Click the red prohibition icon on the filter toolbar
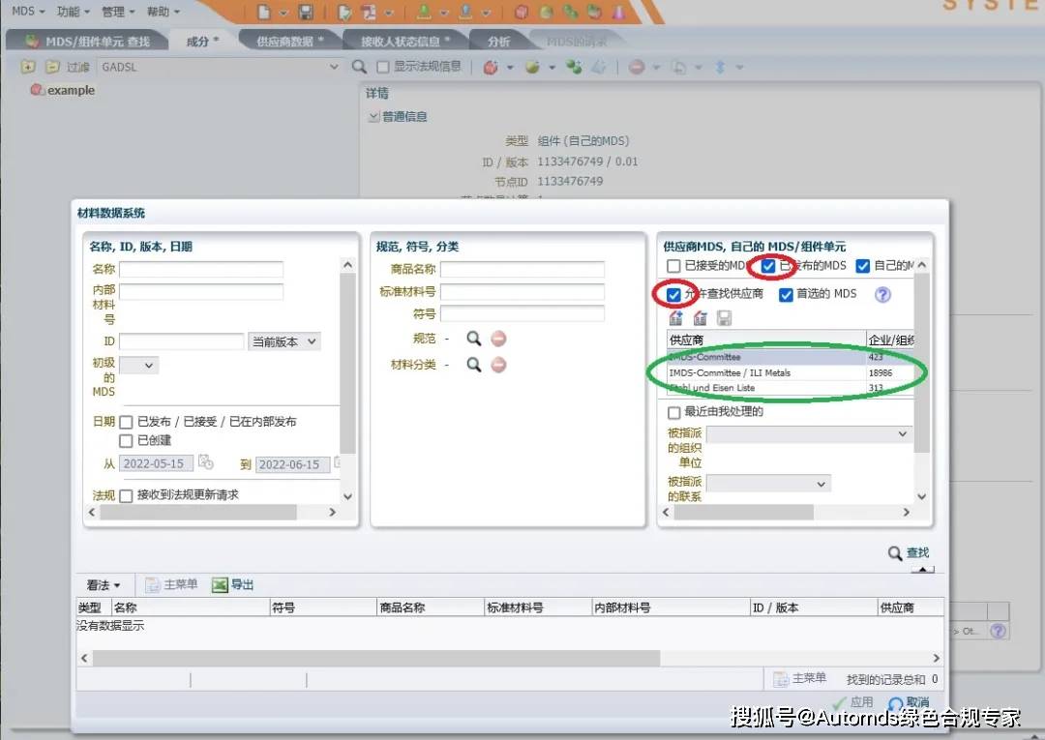Image resolution: width=1045 pixels, height=740 pixels. (637, 66)
